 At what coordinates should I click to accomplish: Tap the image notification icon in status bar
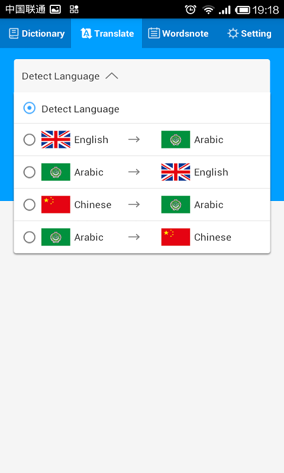(55, 9)
